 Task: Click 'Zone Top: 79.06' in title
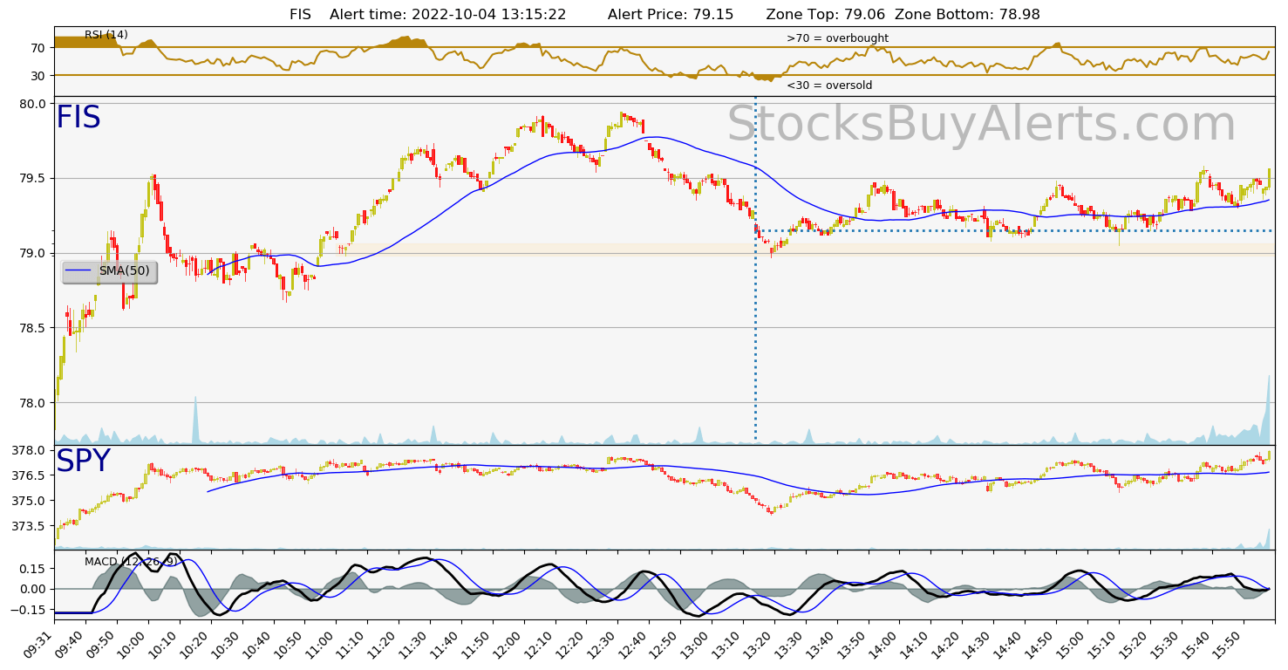[826, 14]
